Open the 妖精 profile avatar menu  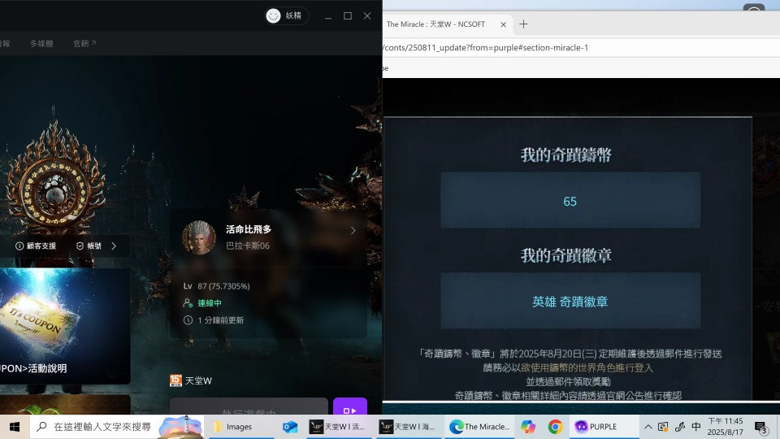(x=274, y=15)
